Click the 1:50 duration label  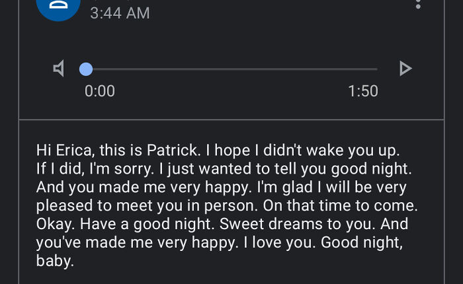point(363,91)
